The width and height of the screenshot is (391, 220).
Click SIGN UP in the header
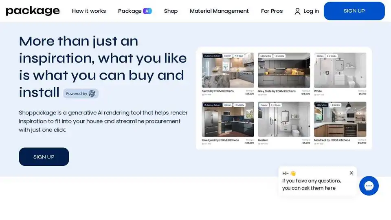[x=354, y=11]
